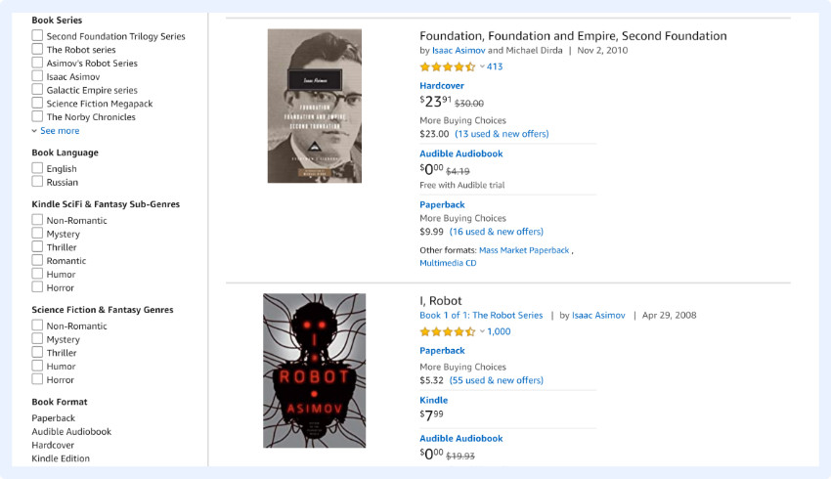Check the Second Foundation Trilogy Series box

click(37, 36)
